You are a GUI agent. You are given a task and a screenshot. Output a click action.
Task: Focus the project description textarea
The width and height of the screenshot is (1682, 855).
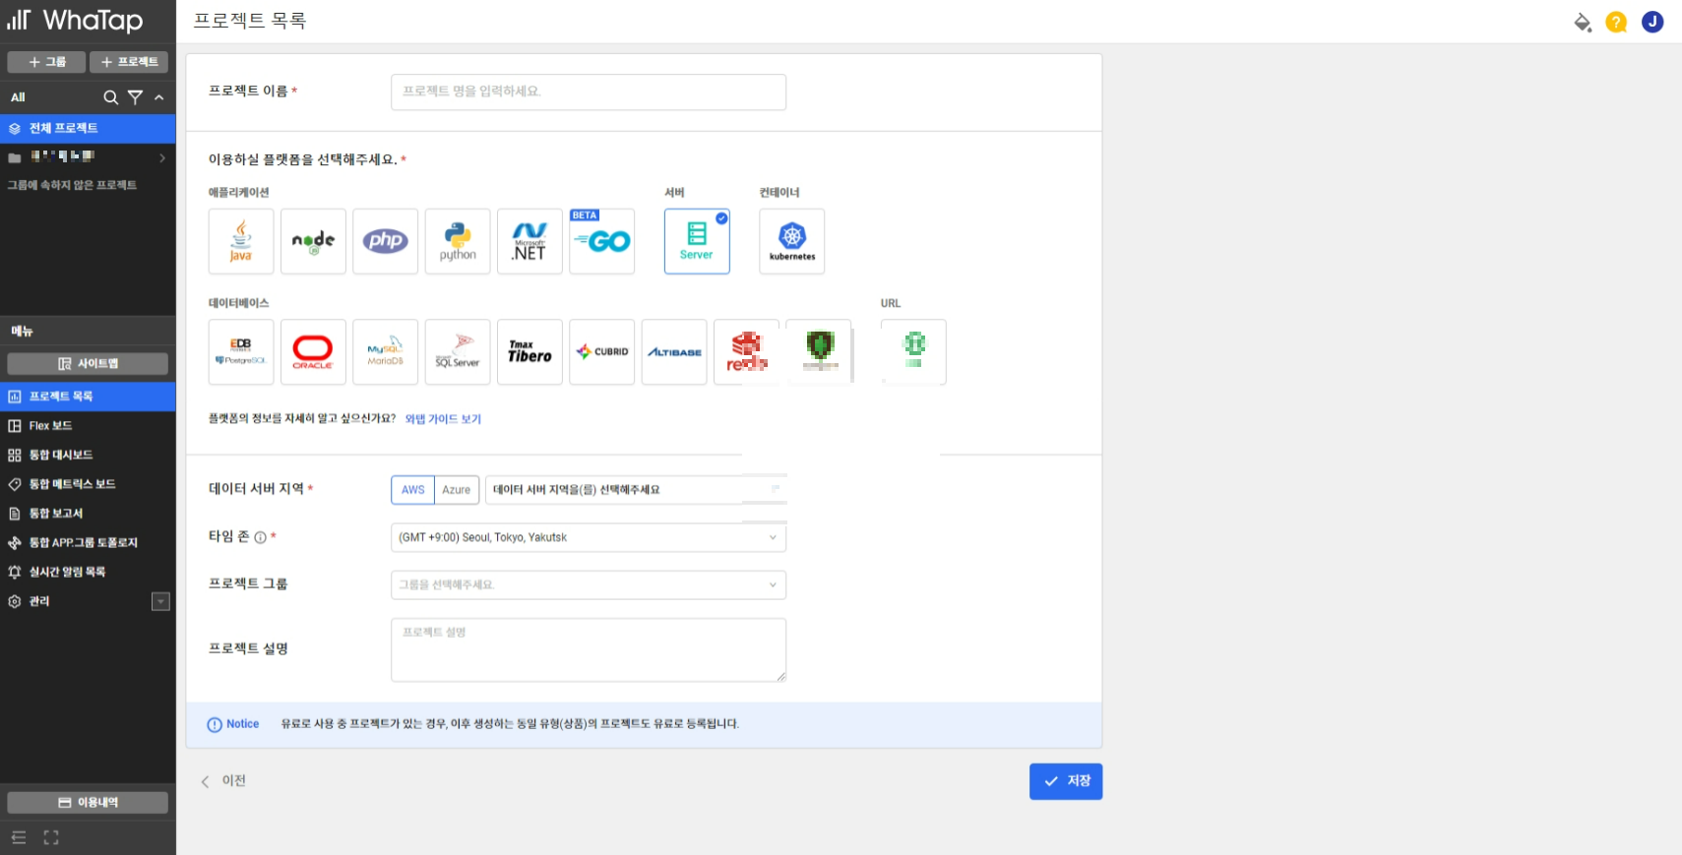[x=589, y=650]
